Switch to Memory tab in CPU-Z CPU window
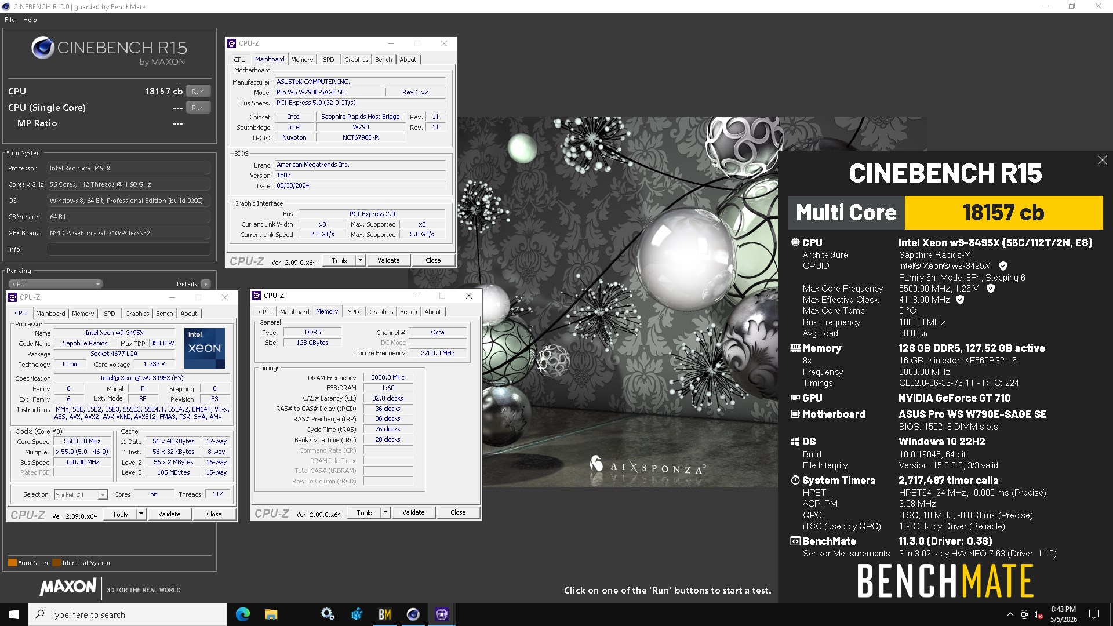The width and height of the screenshot is (1113, 626). coord(83,314)
